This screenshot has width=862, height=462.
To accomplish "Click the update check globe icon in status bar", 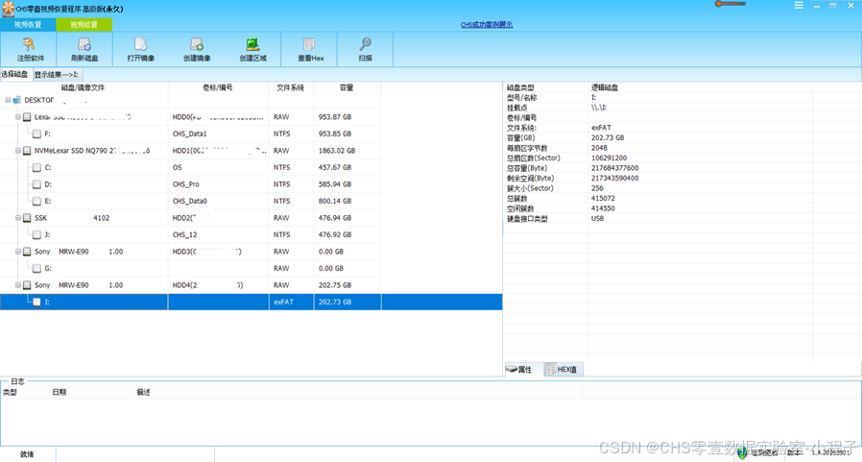I will (x=742, y=452).
